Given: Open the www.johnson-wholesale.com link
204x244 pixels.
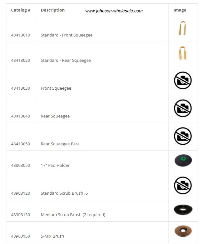Looking at the screenshot, I should [114, 11].
